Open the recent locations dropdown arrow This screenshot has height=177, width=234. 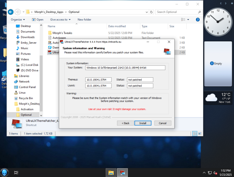[24, 12]
